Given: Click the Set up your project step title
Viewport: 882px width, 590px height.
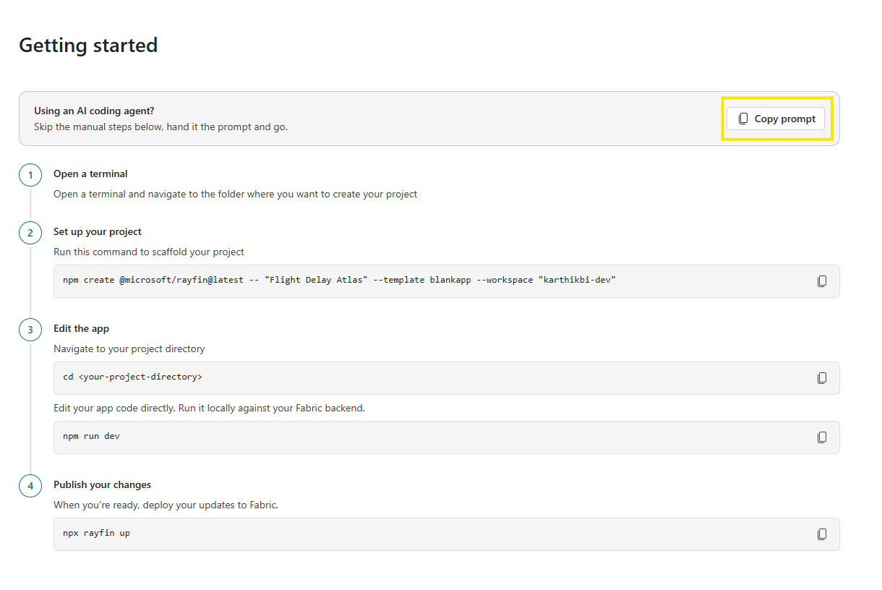Looking at the screenshot, I should click(x=98, y=231).
